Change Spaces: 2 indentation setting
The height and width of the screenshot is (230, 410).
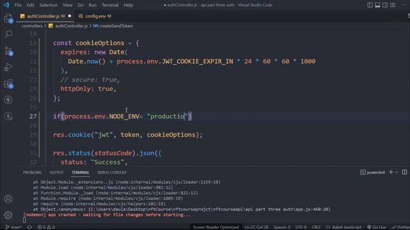coord(282,227)
